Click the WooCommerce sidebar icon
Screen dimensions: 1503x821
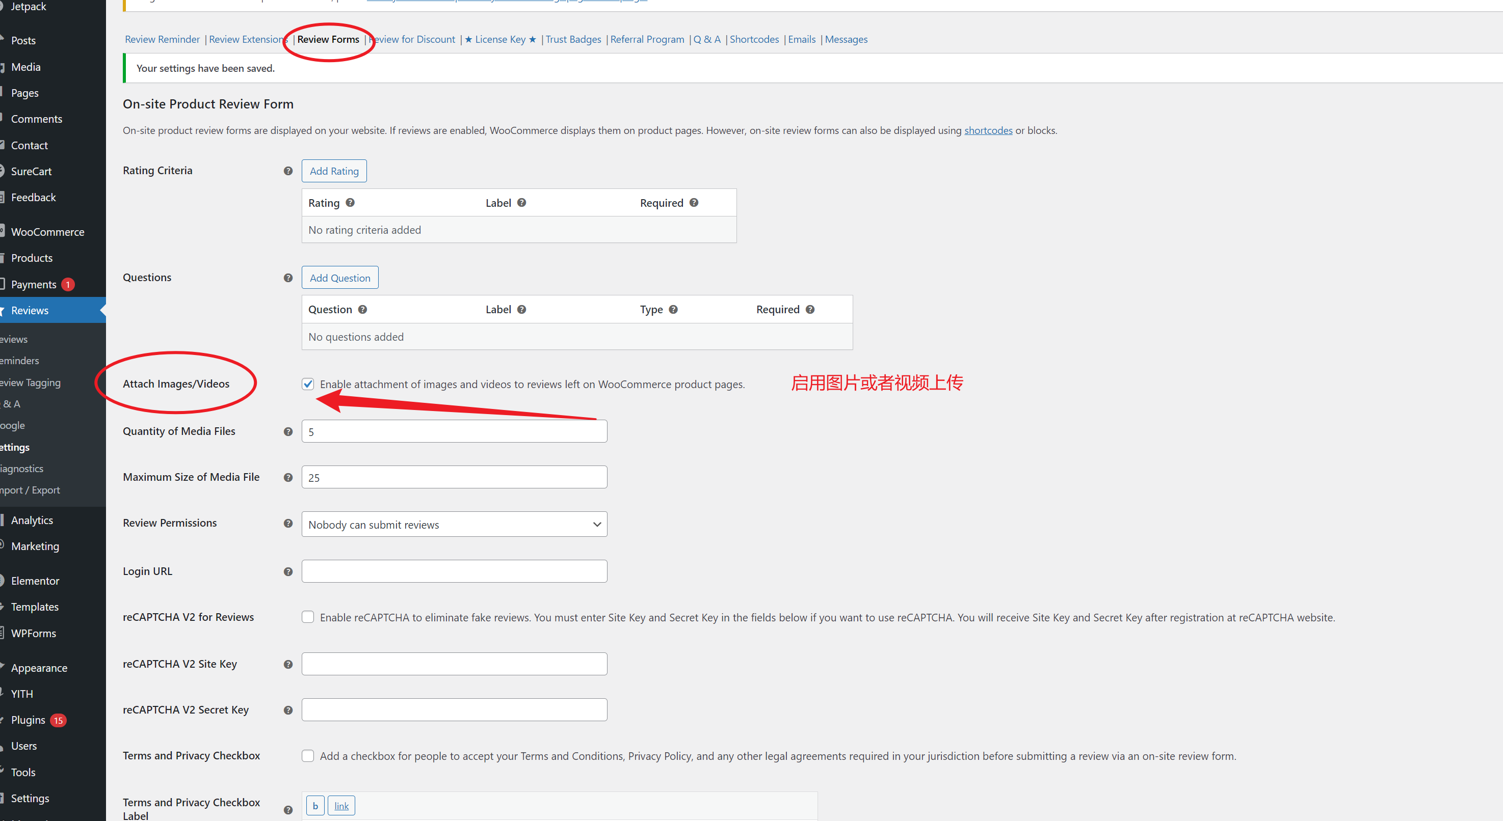point(7,231)
